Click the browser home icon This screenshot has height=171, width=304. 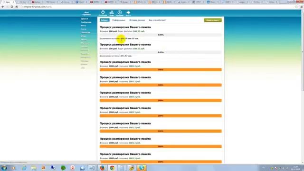pyautogui.click(x=17, y=7)
